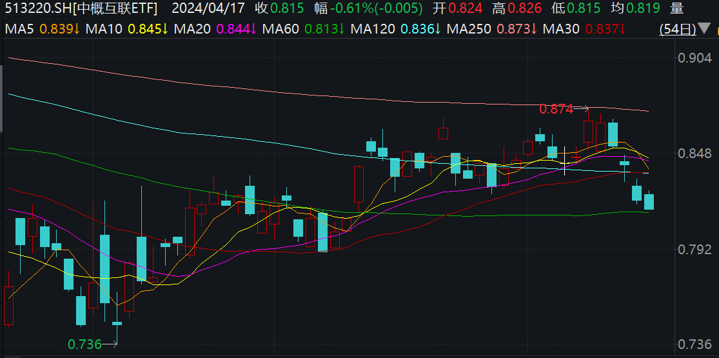This screenshot has width=719, height=358.
Task: Click the 0.874 high price marker
Action: pyautogui.click(x=556, y=109)
